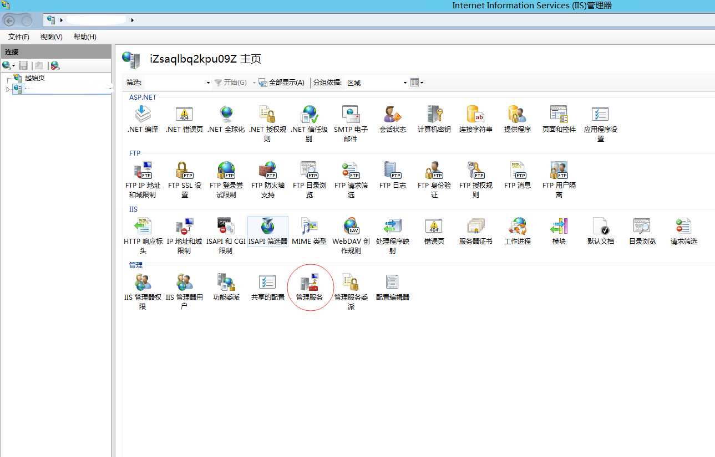Open 服务器证书 feature
715x457 pixels.
(476, 232)
